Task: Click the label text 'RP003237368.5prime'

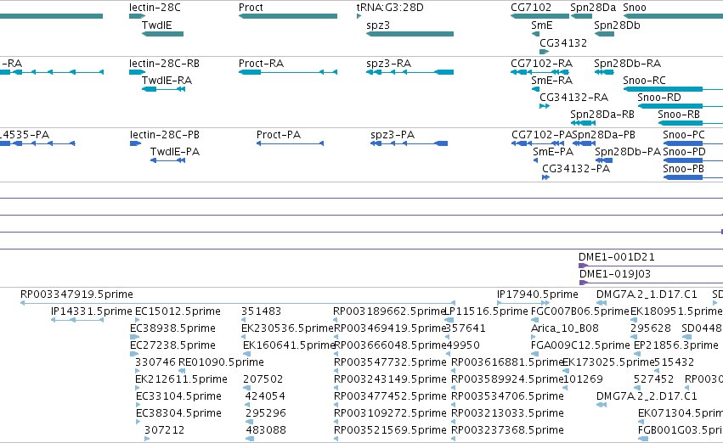Action: coord(507,430)
